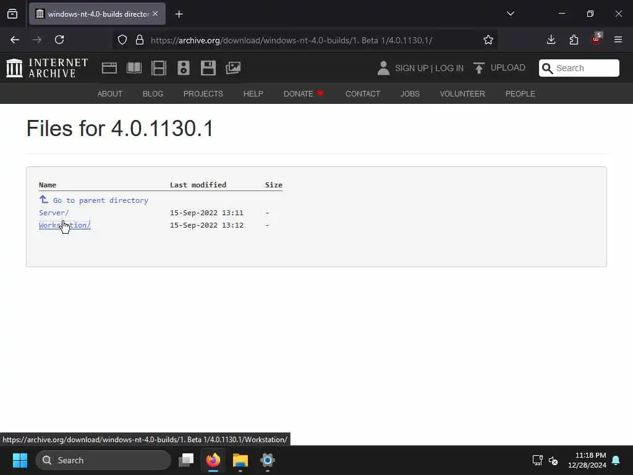Expand the list all tabs chevron

(x=510, y=14)
